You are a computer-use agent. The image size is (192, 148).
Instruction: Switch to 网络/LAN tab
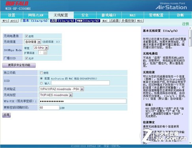(x=36, y=15)
